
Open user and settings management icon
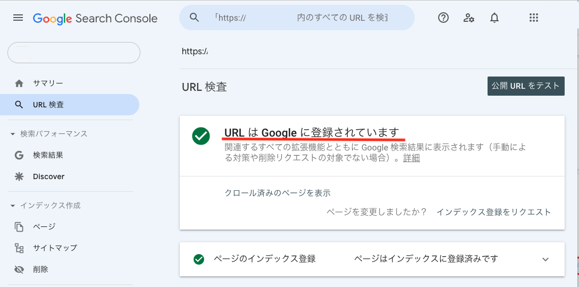coord(468,18)
